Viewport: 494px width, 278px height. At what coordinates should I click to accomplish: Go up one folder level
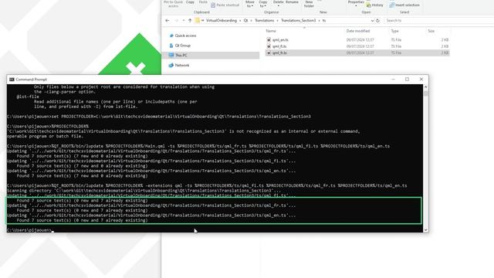(x=190, y=21)
